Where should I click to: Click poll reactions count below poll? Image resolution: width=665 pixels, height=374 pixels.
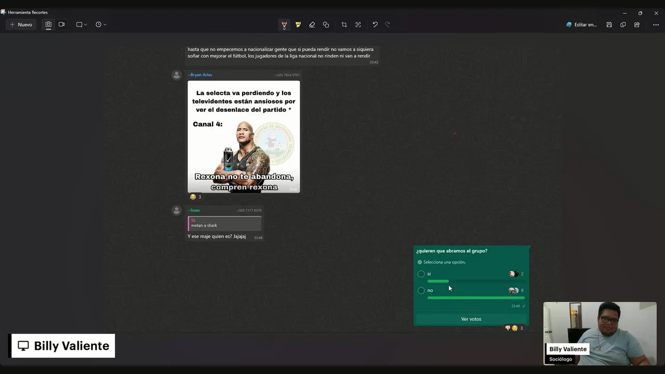514,328
